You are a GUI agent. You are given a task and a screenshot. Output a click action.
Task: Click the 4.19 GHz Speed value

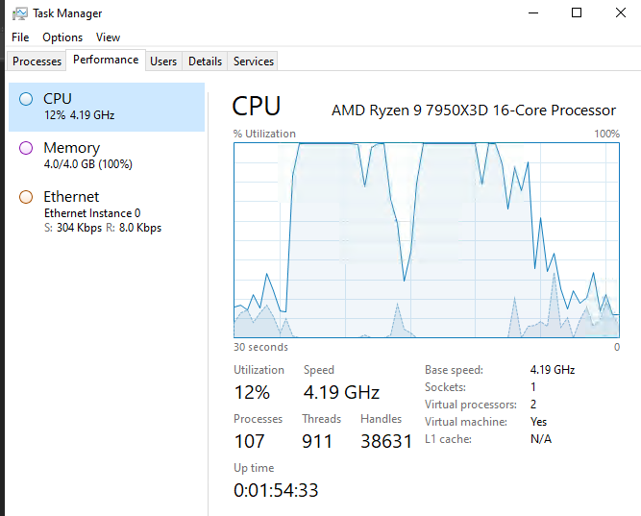point(341,392)
